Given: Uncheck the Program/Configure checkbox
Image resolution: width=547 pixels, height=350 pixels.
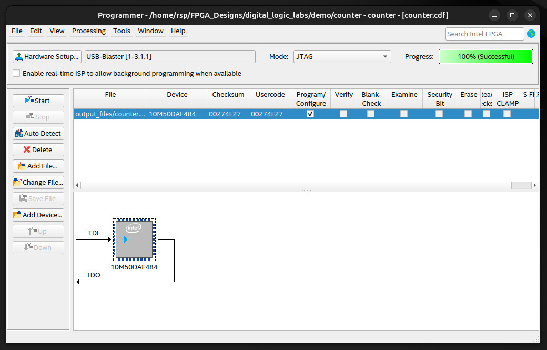Looking at the screenshot, I should click(310, 114).
